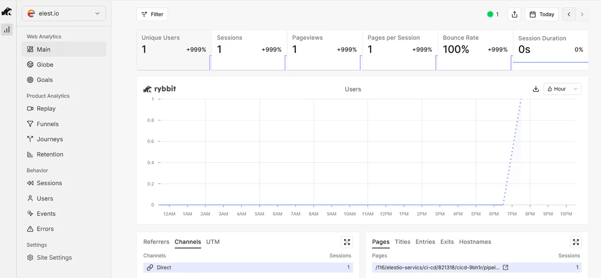Open the Retention report
Image resolution: width=601 pixels, height=278 pixels.
pyautogui.click(x=63, y=154)
